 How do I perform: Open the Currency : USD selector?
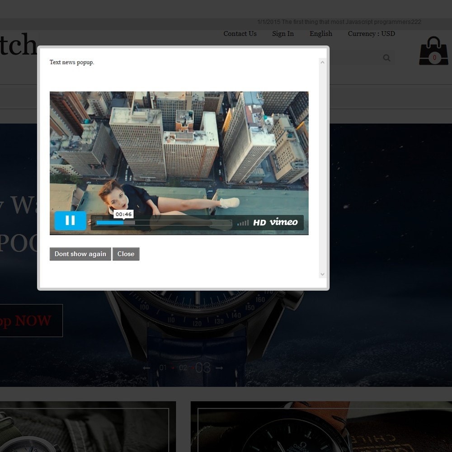[x=371, y=34]
